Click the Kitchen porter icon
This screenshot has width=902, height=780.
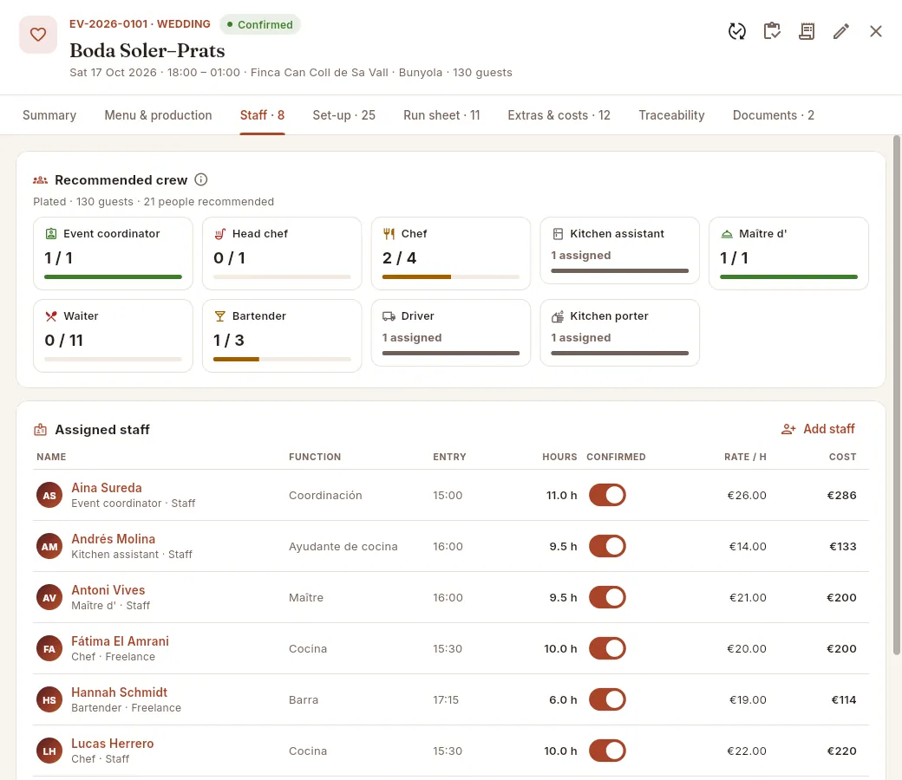[x=558, y=315]
